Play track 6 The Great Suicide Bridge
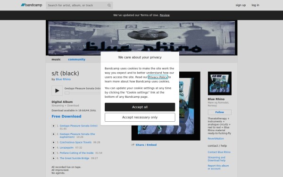The image size is (283, 177). pos(53,158)
